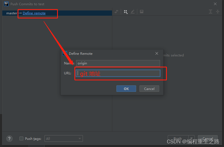Viewport: 224px width, 147px height.
Task: Enable the Push tags checkbox
Action: (x=21, y=138)
